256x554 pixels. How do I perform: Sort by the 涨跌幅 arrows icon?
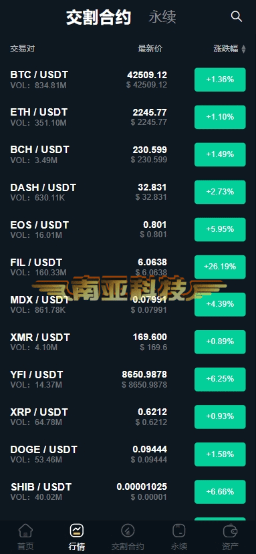243,49
